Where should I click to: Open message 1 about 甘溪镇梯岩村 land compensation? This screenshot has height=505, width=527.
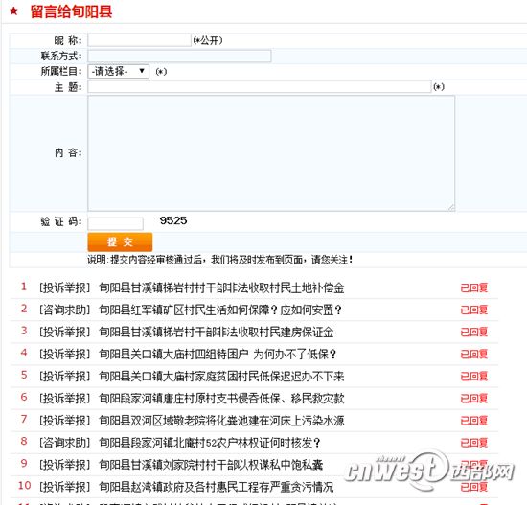221,287
